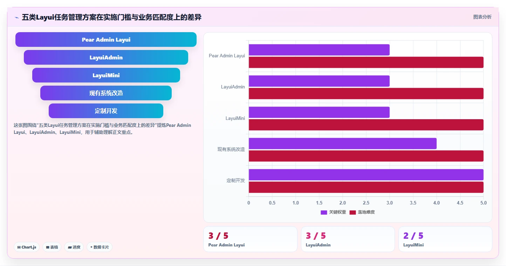Click 定制开发 crimson 落地难度 bar
Screen dimensions: 506x266
(366, 187)
